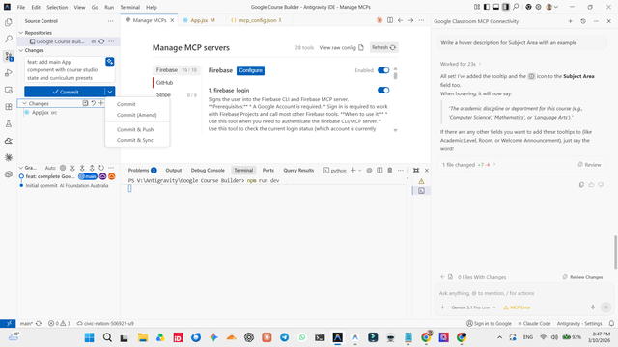Split the editor to the right

click(x=390, y=20)
